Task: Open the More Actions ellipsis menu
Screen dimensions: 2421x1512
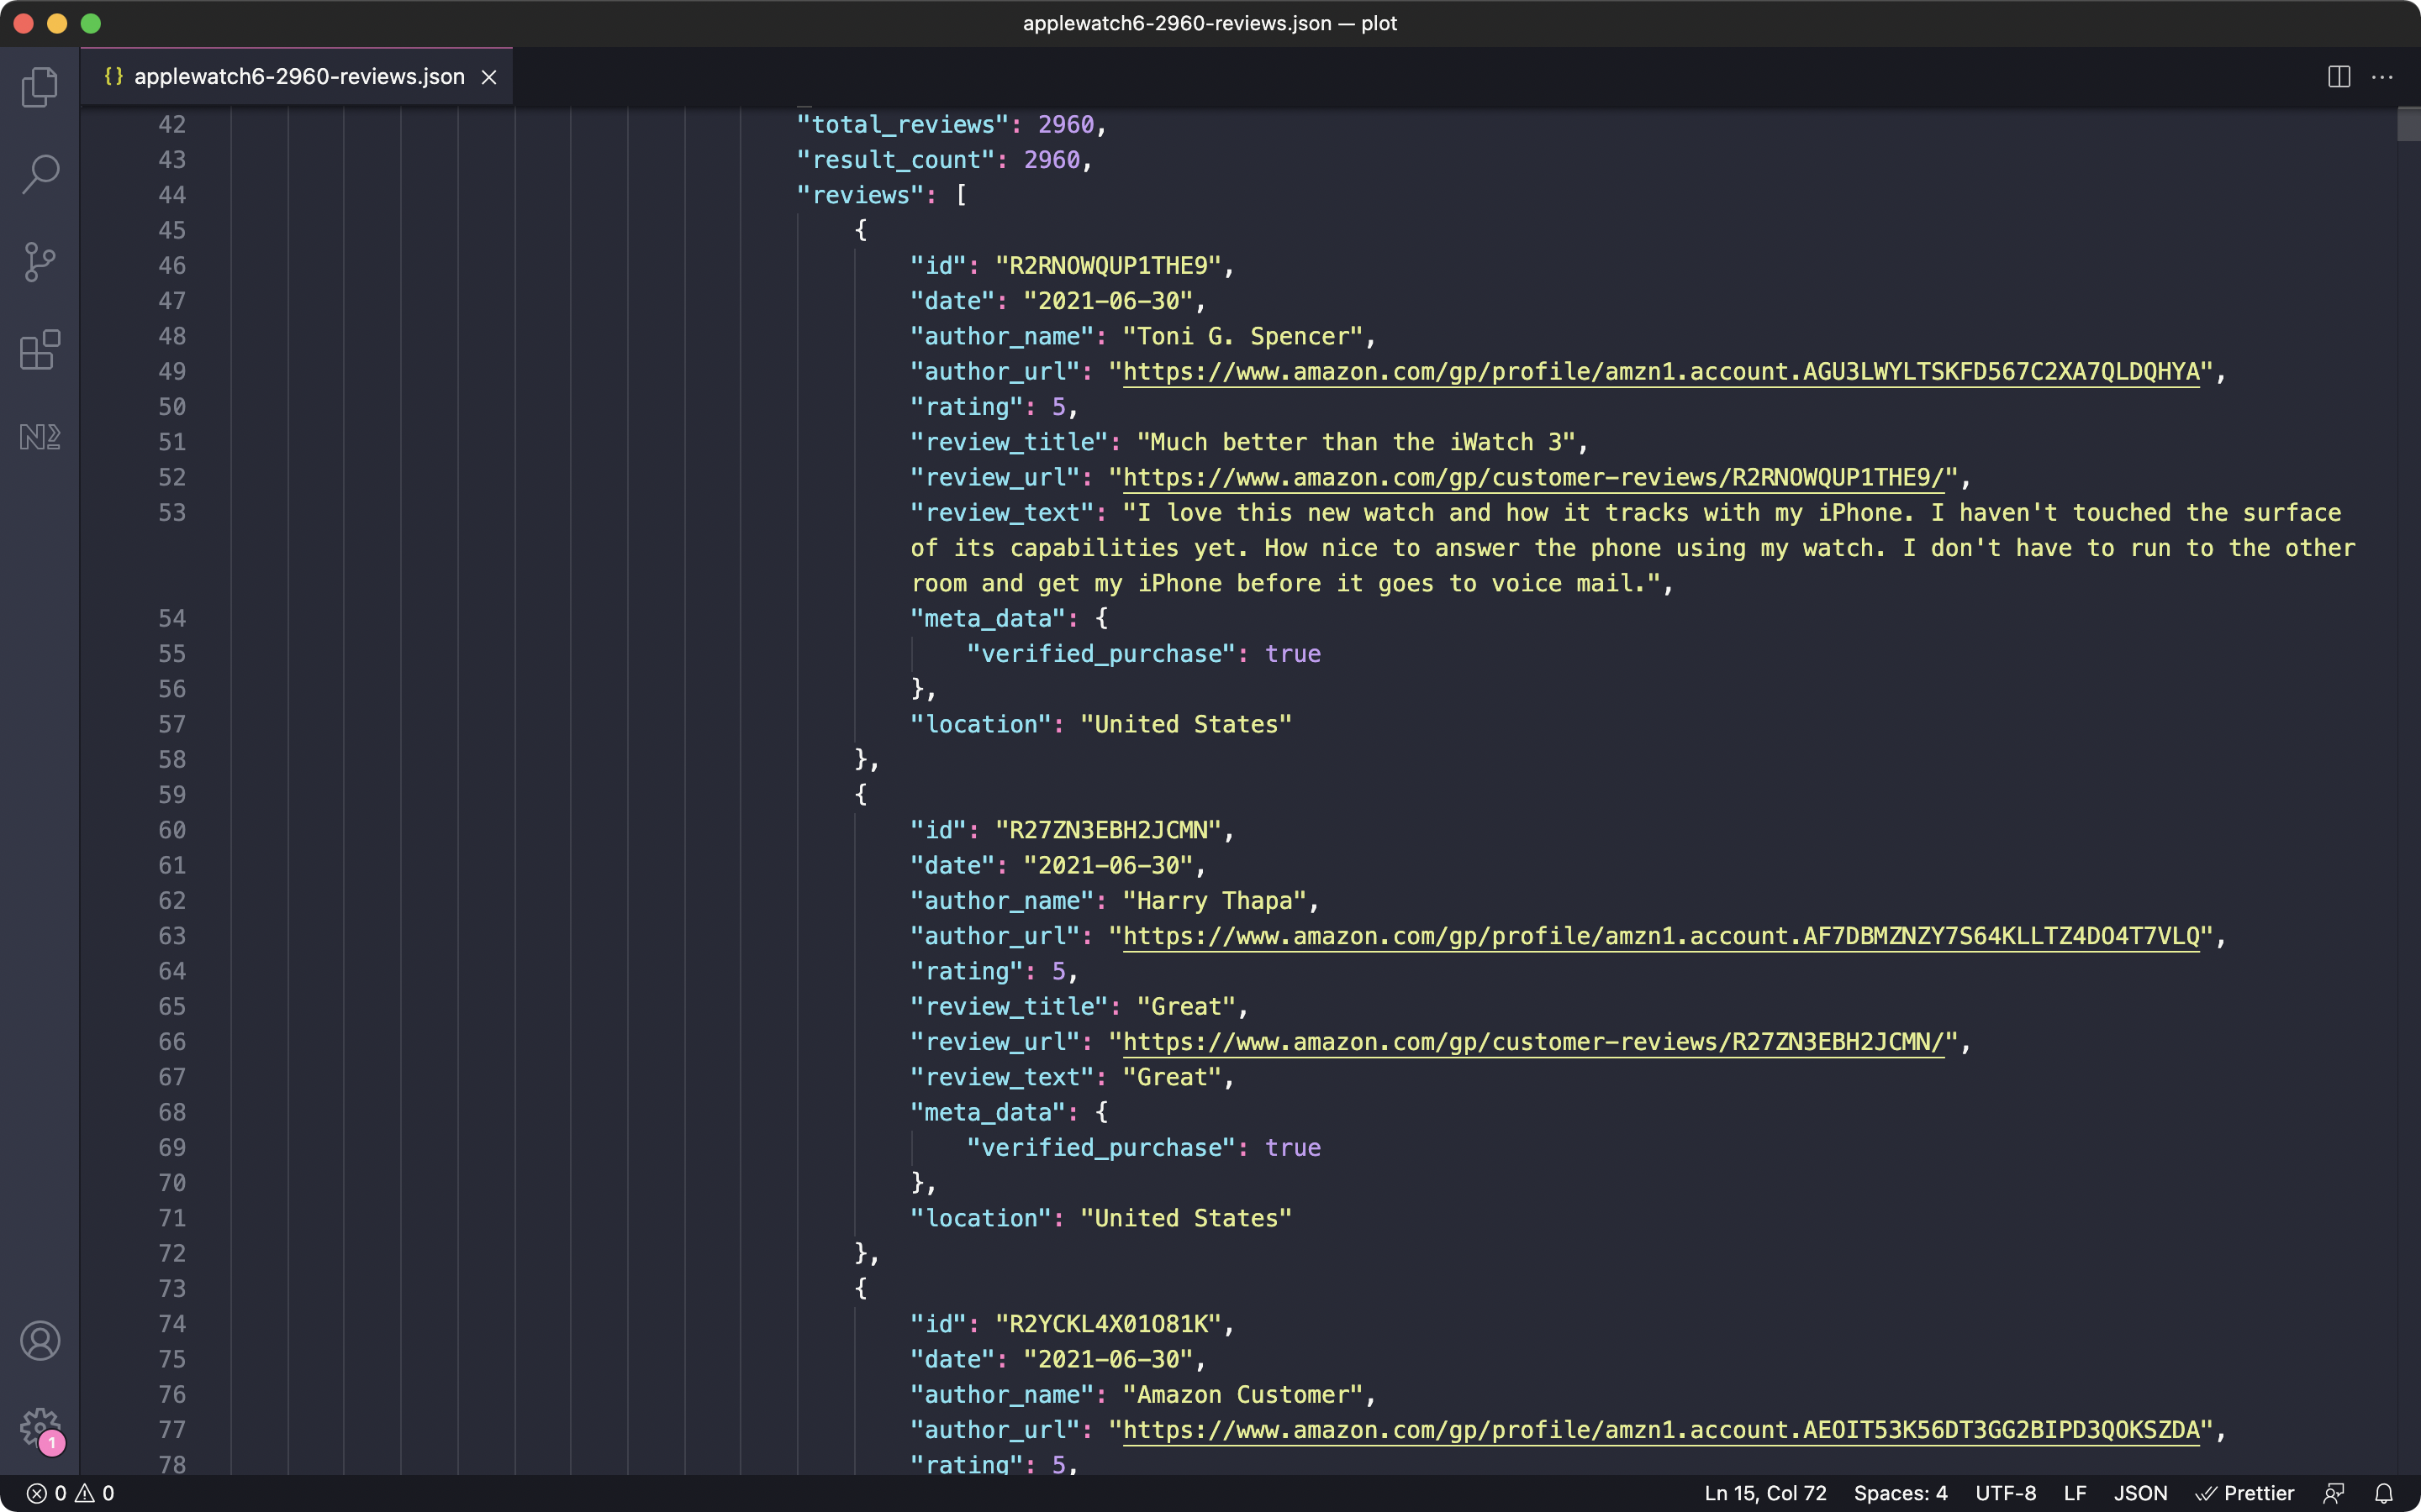Action: pos(2383,77)
